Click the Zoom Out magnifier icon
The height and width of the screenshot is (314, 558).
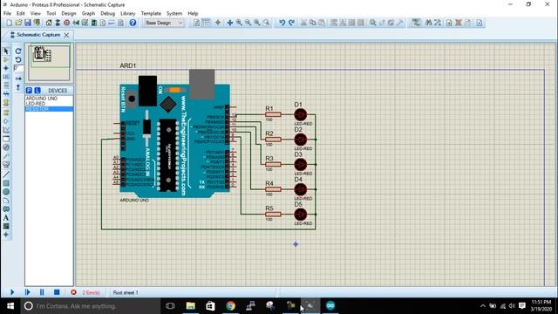[x=248, y=23]
